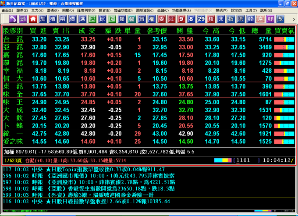Click the blue 8 toolbar icon
The height and width of the screenshot is (216, 298).
(191, 19)
